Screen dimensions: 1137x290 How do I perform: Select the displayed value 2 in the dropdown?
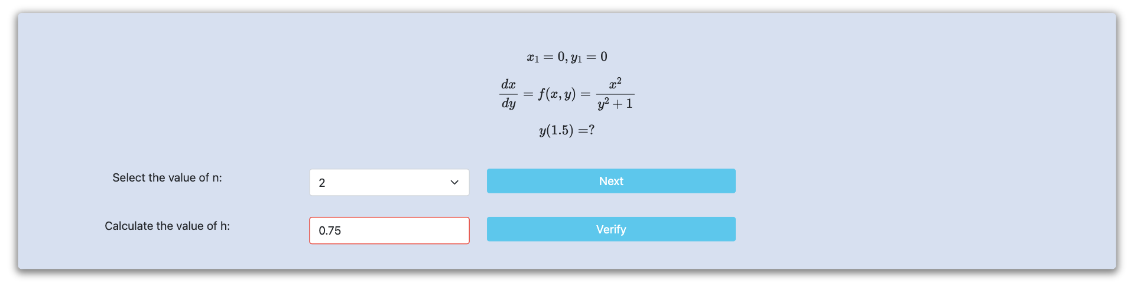[322, 183]
